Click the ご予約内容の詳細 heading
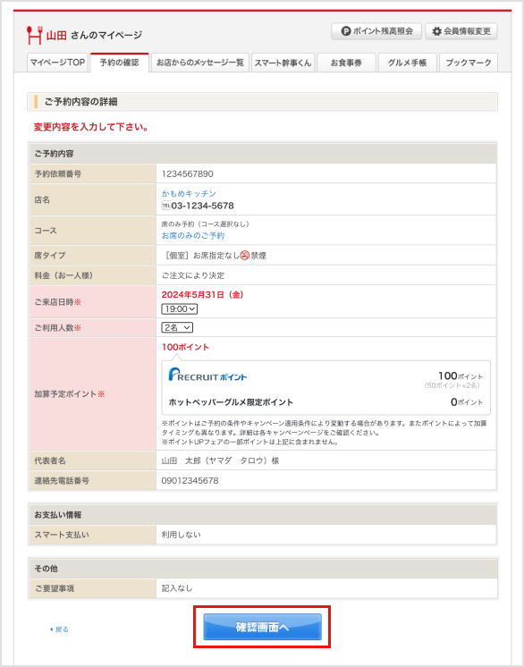Screen dimensions: 524x667 coord(80,102)
